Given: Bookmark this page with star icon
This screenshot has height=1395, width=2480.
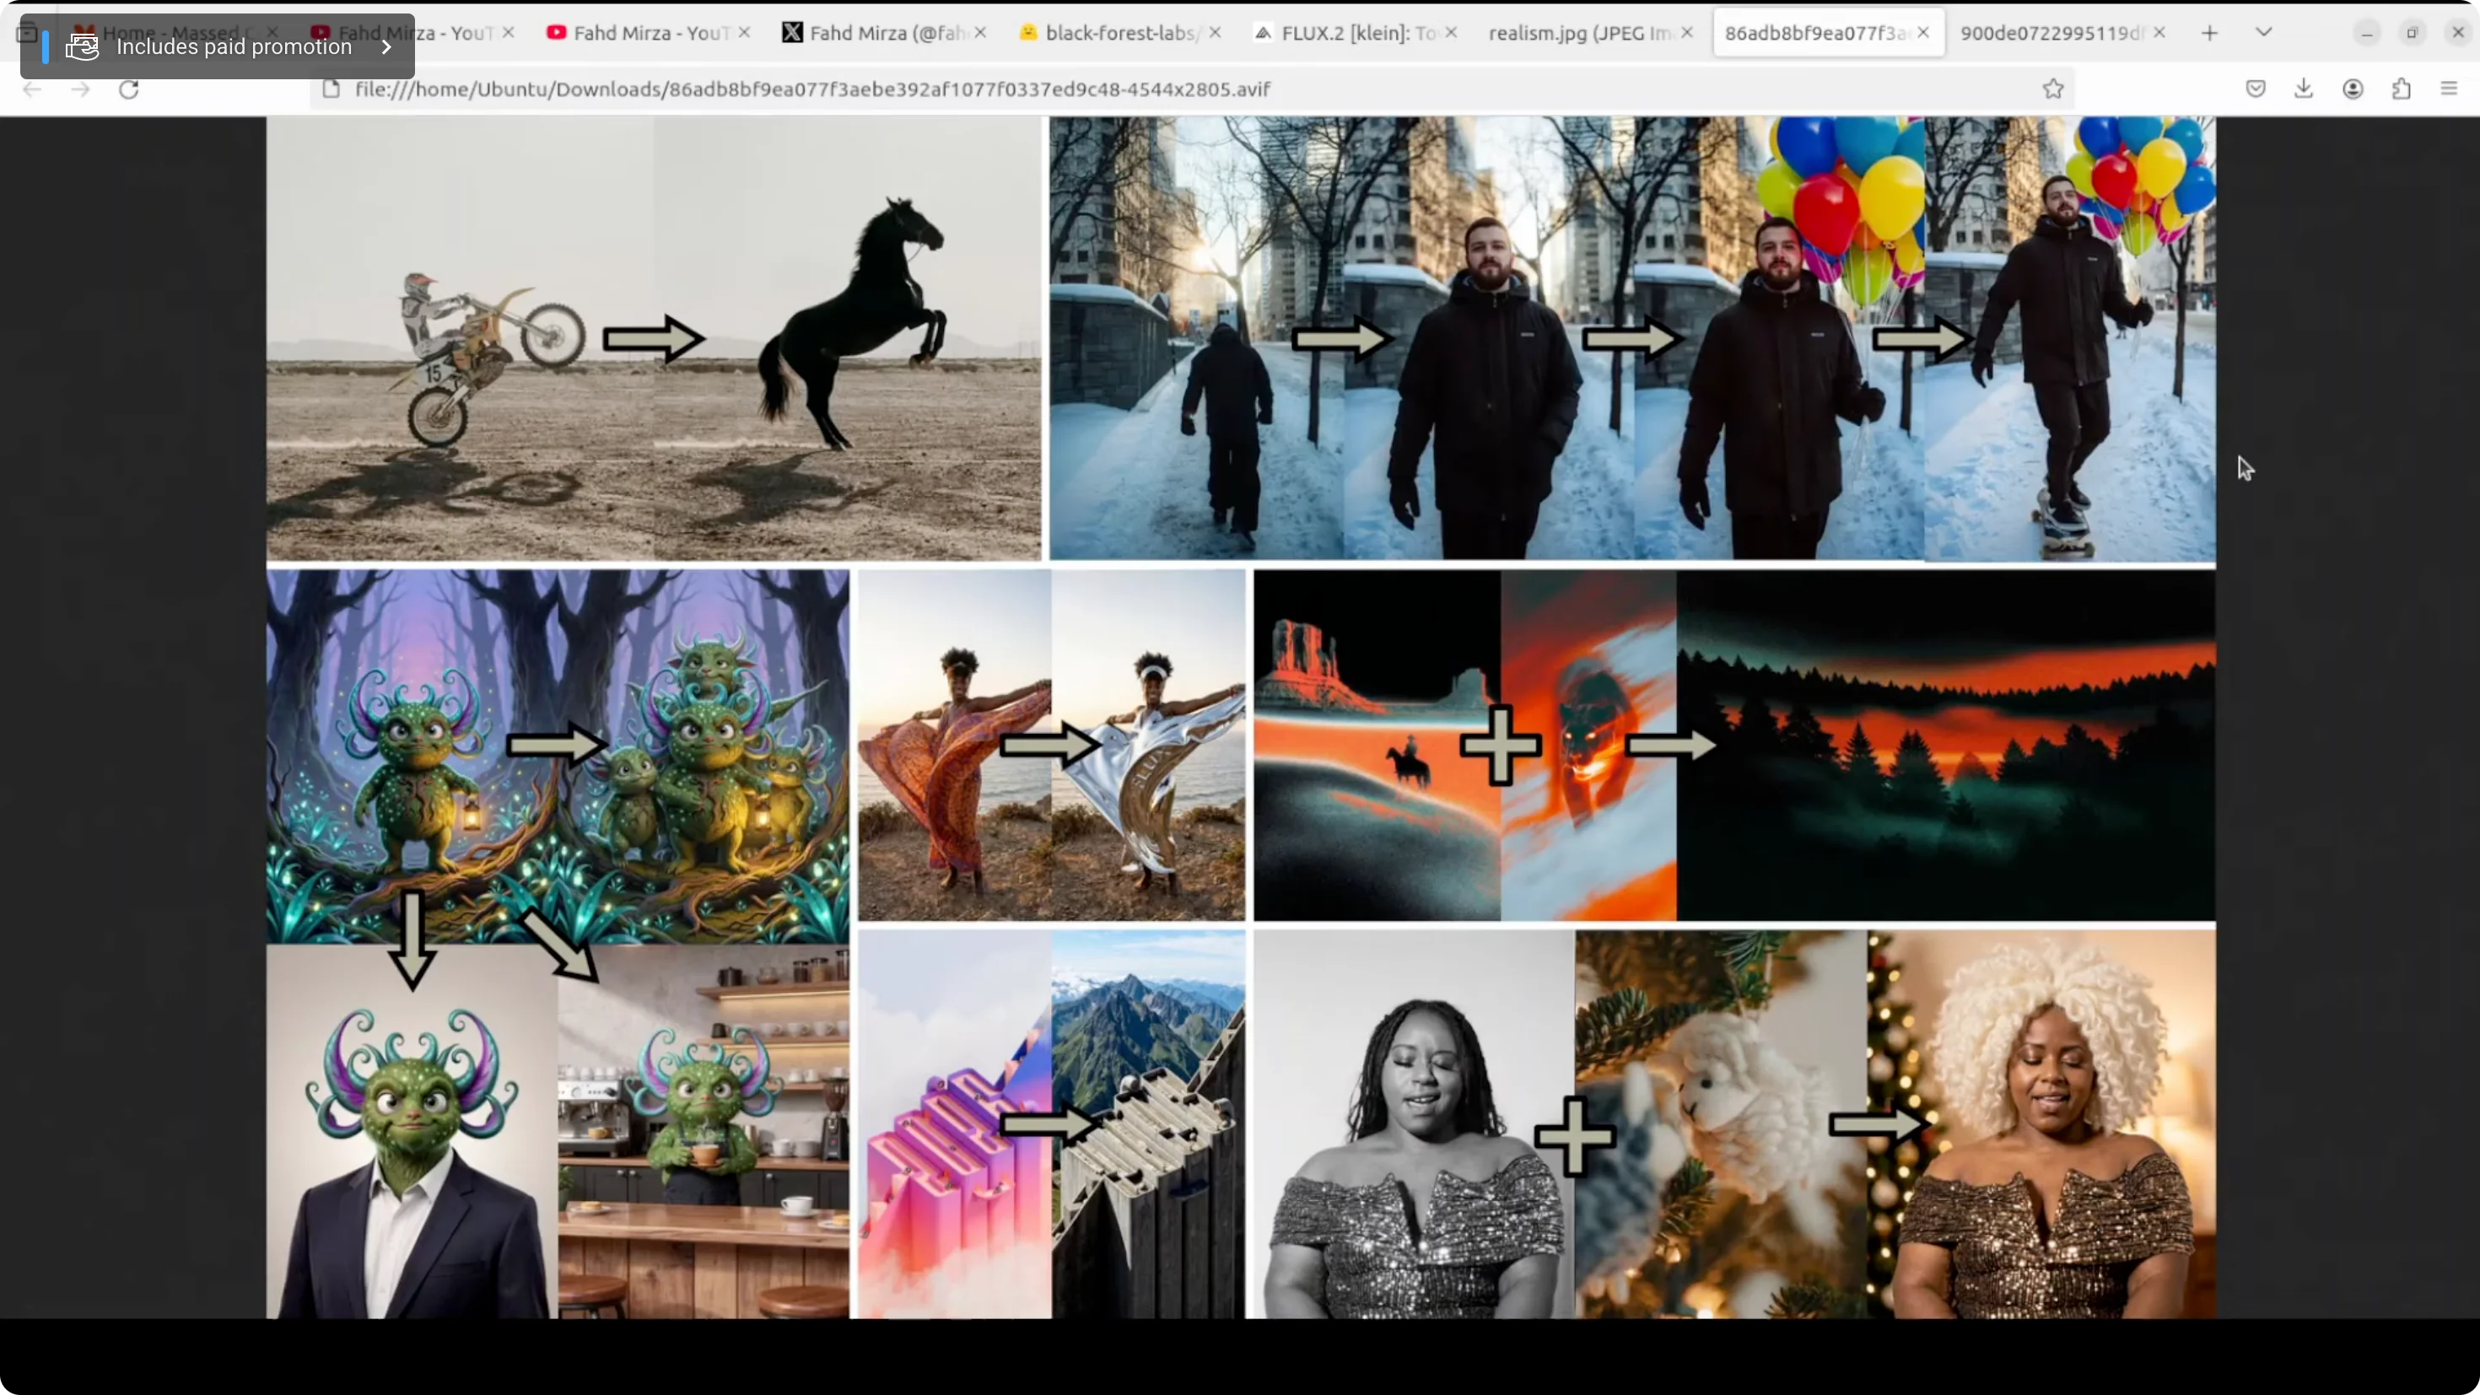Looking at the screenshot, I should coord(2052,89).
